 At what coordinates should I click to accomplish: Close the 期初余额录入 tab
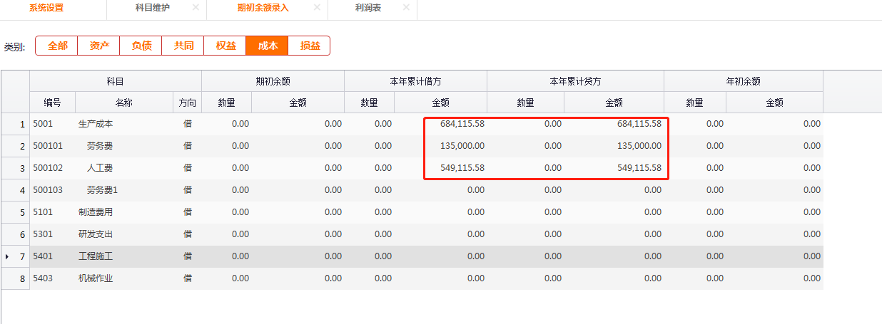point(317,7)
